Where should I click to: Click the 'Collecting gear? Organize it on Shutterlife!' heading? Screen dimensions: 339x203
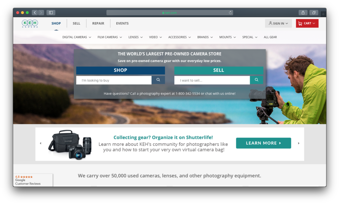163,137
